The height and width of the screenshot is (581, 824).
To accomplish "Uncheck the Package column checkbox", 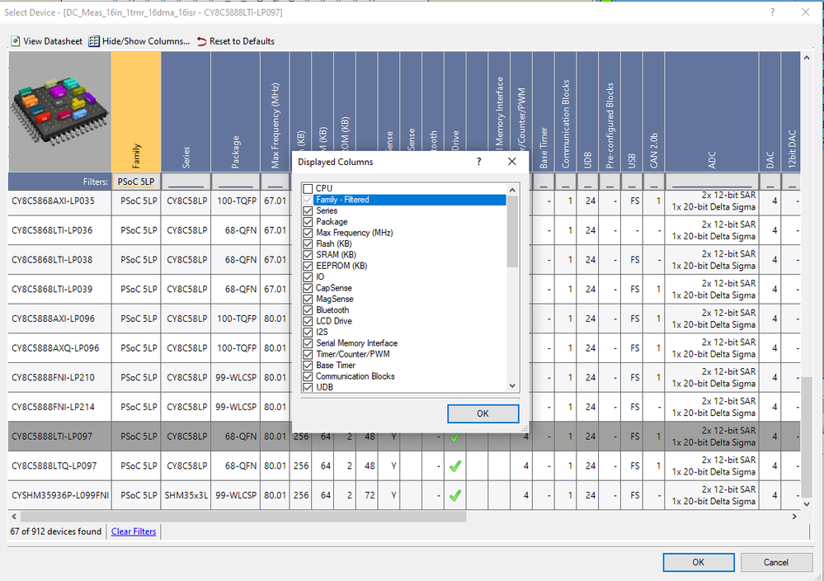I will tap(308, 222).
